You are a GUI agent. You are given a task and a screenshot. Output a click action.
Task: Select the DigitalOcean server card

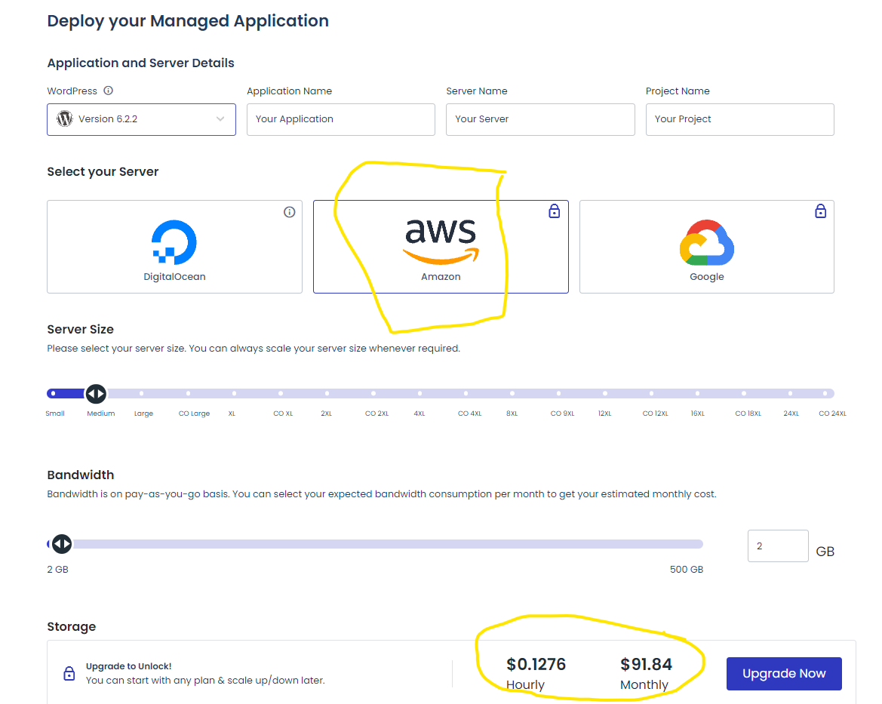(x=174, y=247)
